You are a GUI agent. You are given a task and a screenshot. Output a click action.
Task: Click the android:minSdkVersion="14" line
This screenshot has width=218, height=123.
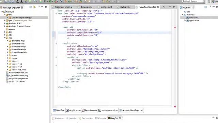[82, 30]
